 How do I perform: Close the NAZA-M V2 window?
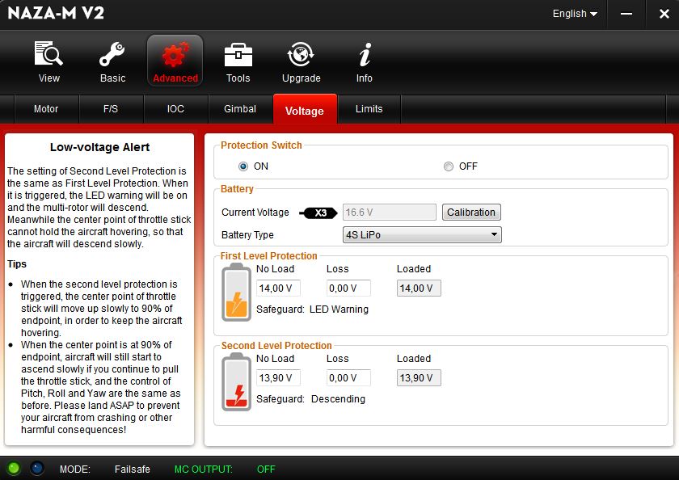[664, 14]
